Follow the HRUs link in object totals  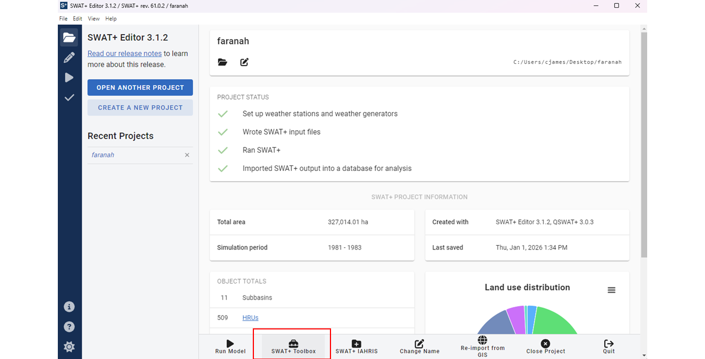[250, 318]
